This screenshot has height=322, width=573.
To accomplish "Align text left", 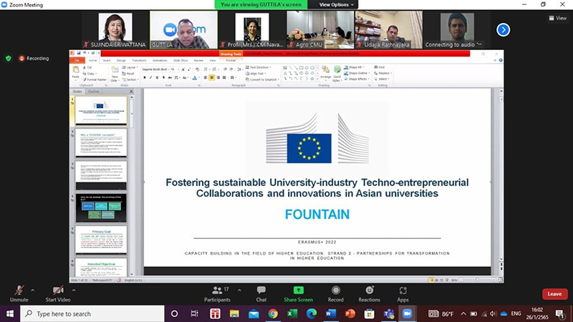I will 206,77.
